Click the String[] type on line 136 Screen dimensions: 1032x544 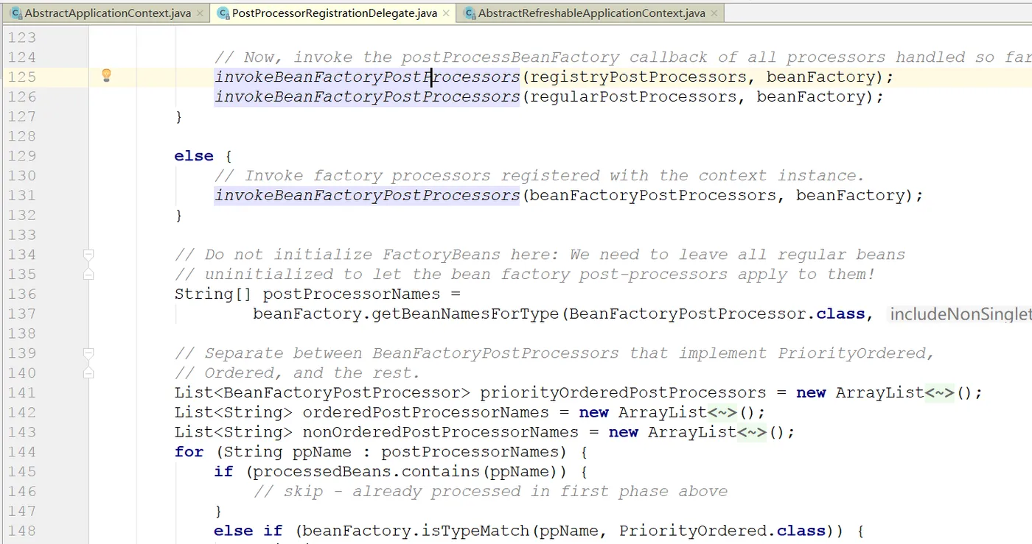click(214, 294)
